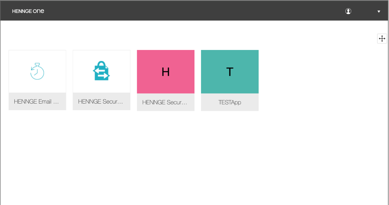
Task: Click the HENNGE Secur… label under lock icon
Action: pos(100,101)
